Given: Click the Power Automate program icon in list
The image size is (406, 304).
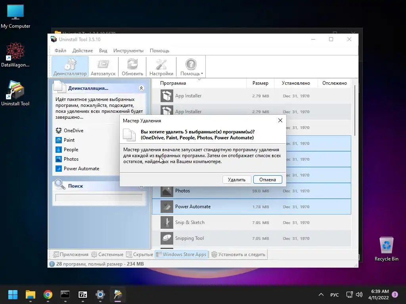Looking at the screenshot, I should (x=167, y=207).
